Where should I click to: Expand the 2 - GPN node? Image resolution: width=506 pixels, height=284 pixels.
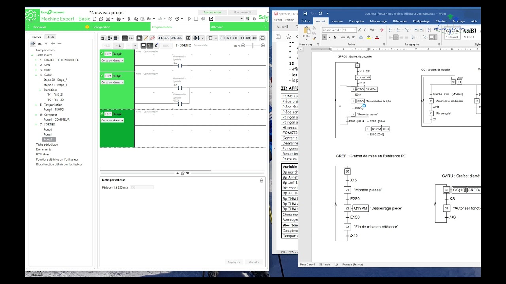pos(36,65)
